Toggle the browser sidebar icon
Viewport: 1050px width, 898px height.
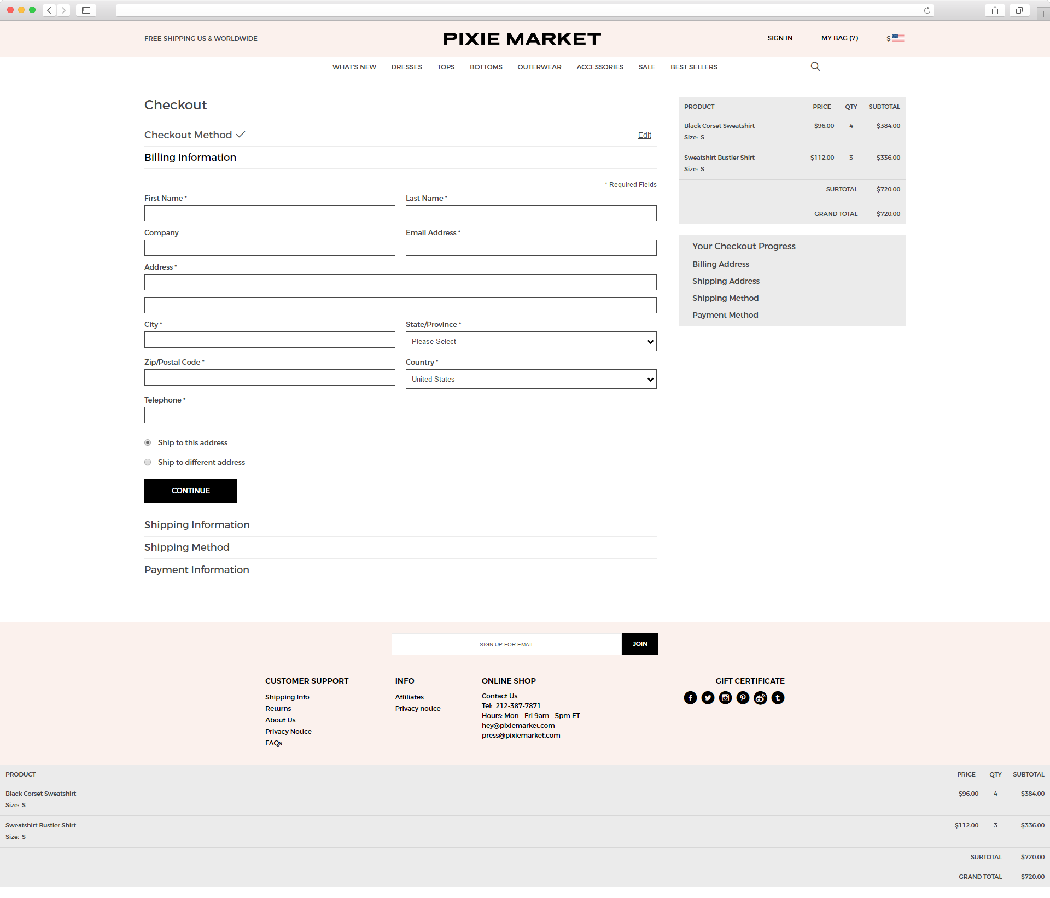86,10
